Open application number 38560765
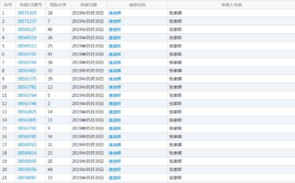Viewport: 295px width, 183px height. [x=27, y=145]
